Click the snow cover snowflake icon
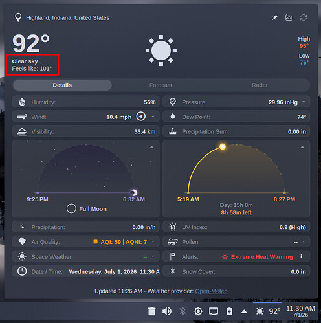Viewport: 321px width, 323px height. tap(173, 271)
